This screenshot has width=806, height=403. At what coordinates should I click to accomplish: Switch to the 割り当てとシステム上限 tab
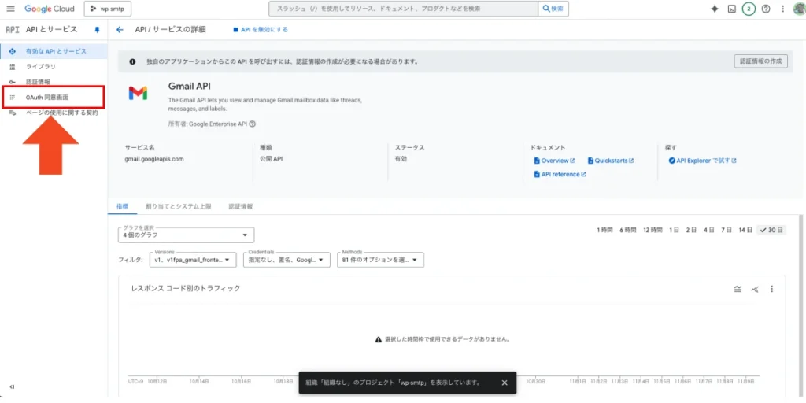(178, 206)
